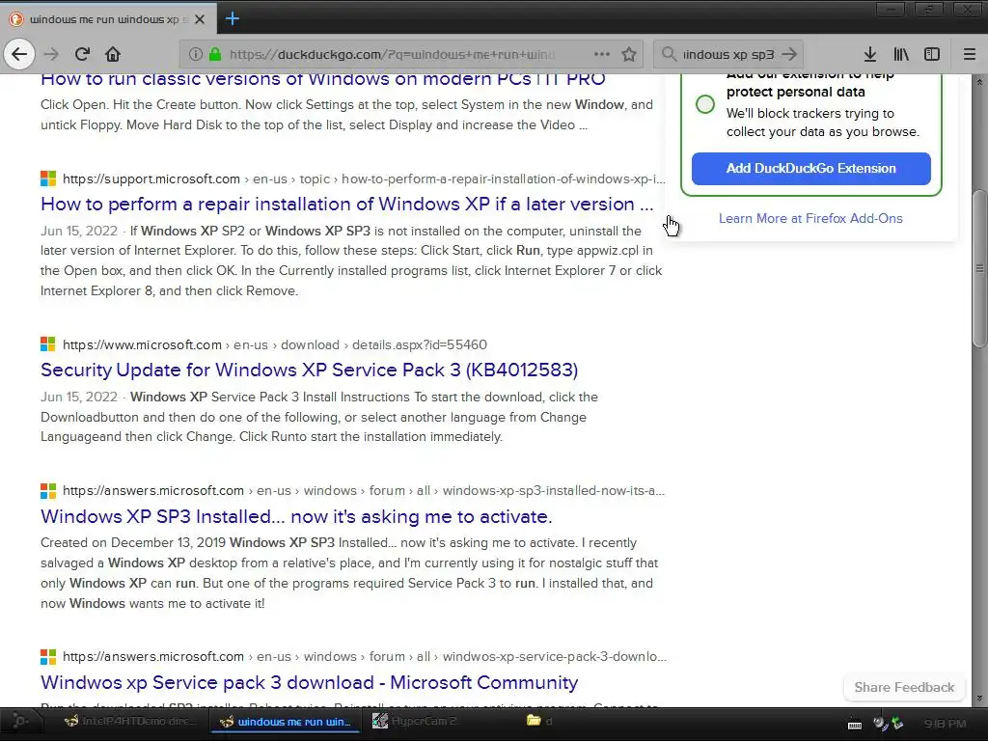Focus the search box with 'indows xp sp3'
This screenshot has height=741, width=988.
[x=728, y=54]
